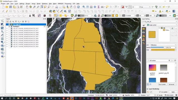Select the Zoom In magnifier tool

pos(34,7)
